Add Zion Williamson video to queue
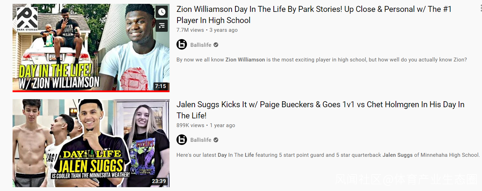The width and height of the screenshot is (482, 191). [161, 26]
